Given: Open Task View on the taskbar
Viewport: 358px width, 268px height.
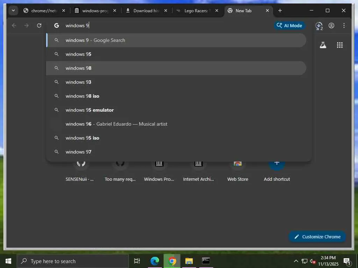Looking at the screenshot, I should [137, 261].
